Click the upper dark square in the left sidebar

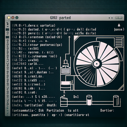pos(7,29)
